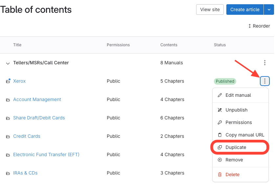Open the Electronic Fund Transfer (EFT) link

click(46, 155)
